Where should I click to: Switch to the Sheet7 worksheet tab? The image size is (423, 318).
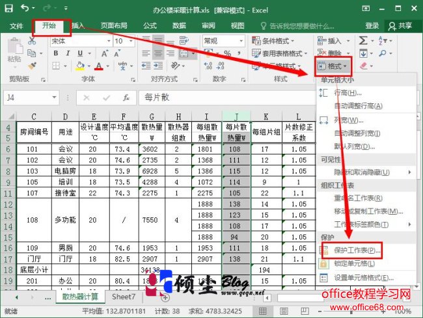pyautogui.click(x=124, y=297)
